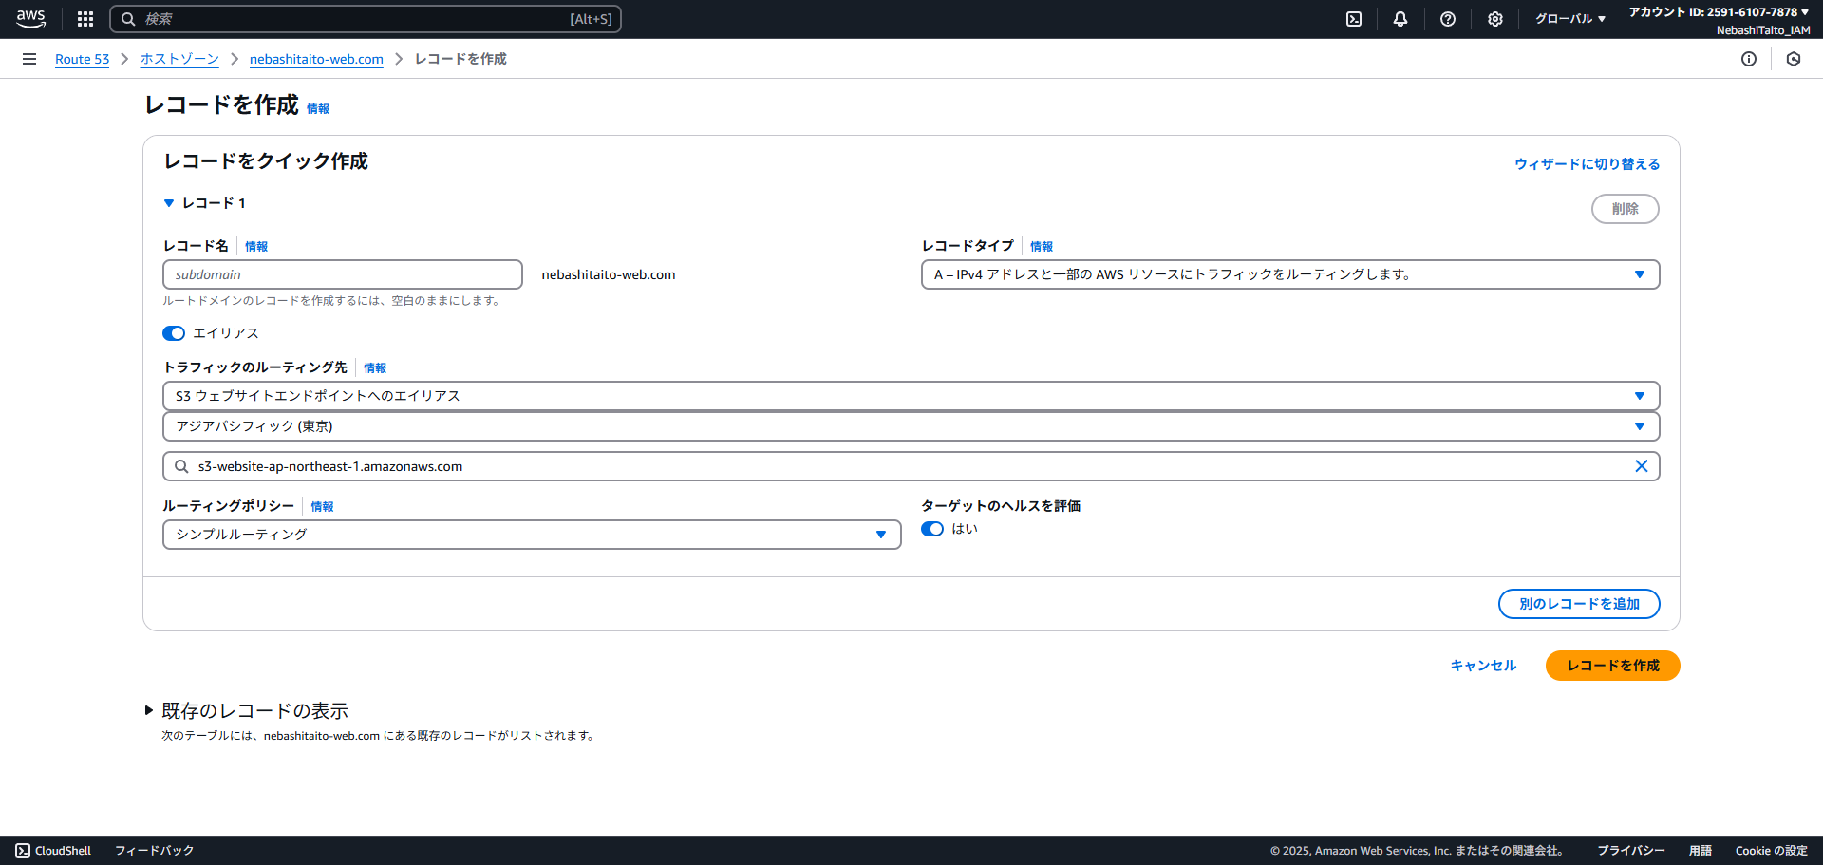Clear the S3 endpoint search field

coord(1641,466)
